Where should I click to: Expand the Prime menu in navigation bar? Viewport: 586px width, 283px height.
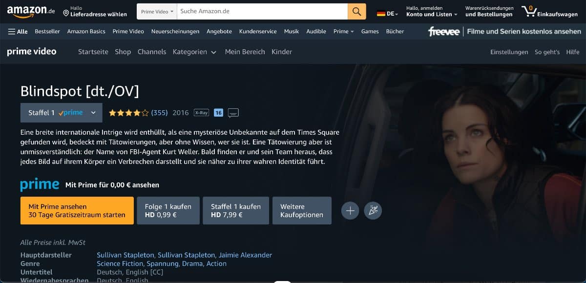coord(344,31)
